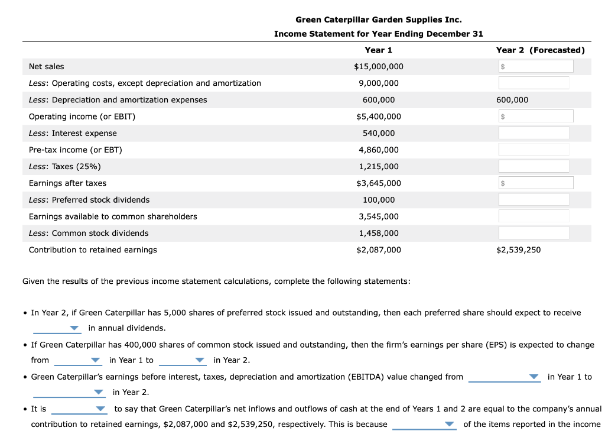Open the 'It is' correct/incorrect dropdown

[80, 409]
